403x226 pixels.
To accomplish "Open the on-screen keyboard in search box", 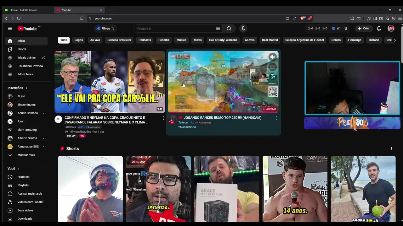I will point(218,28).
